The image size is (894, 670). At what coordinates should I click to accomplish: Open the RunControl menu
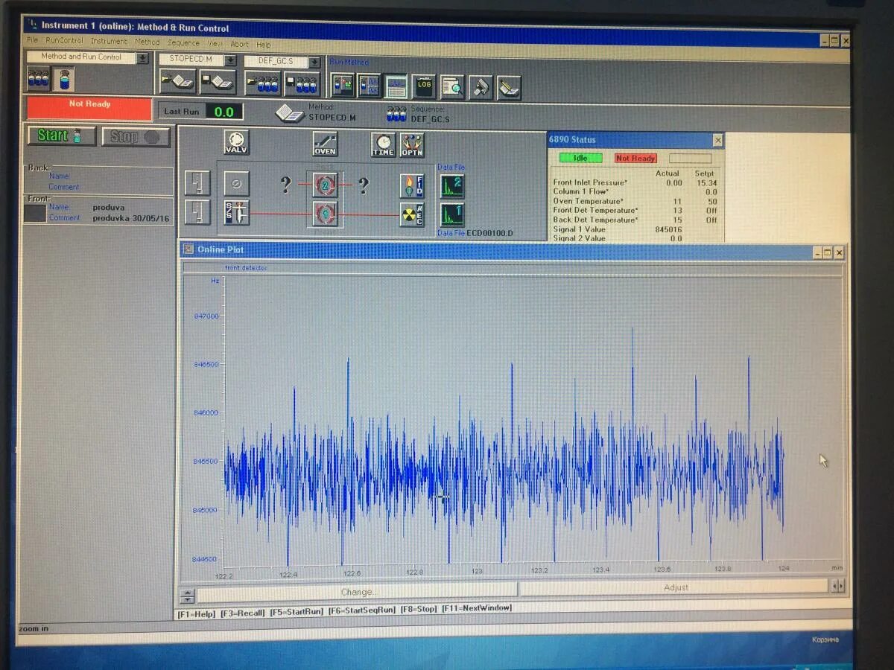pos(65,41)
